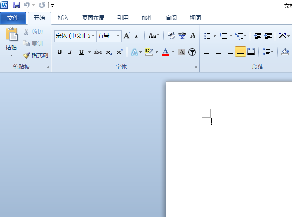This screenshot has height=217, width=292.
Task: Toggle underline U formatting
Action: pos(81,52)
